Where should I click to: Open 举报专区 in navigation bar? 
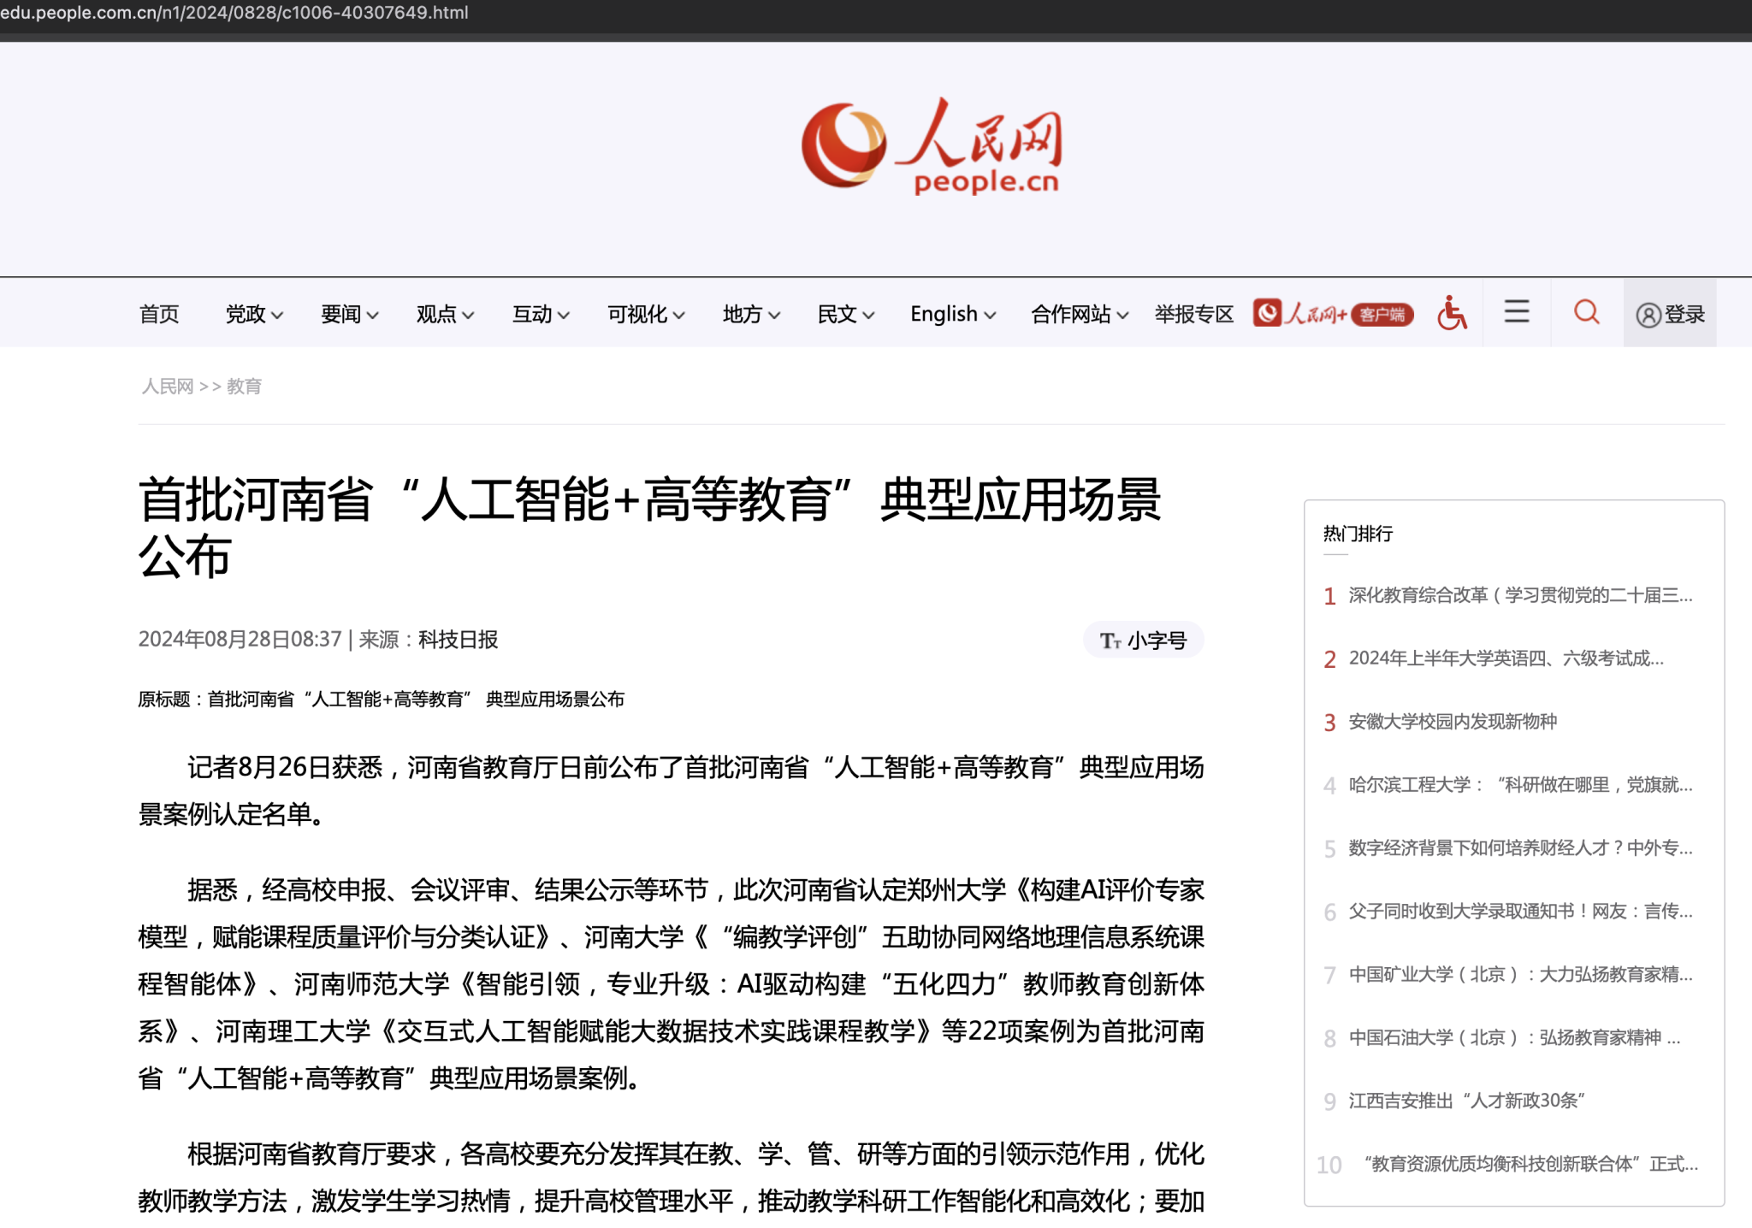pyautogui.click(x=1193, y=314)
